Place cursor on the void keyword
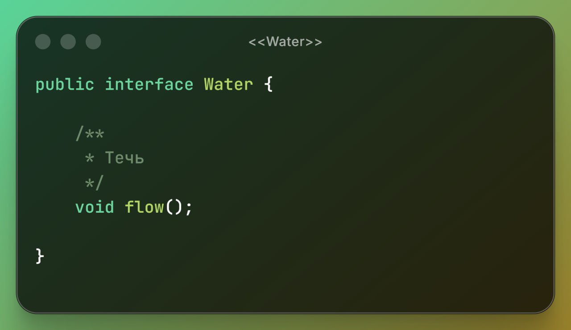 tap(95, 207)
